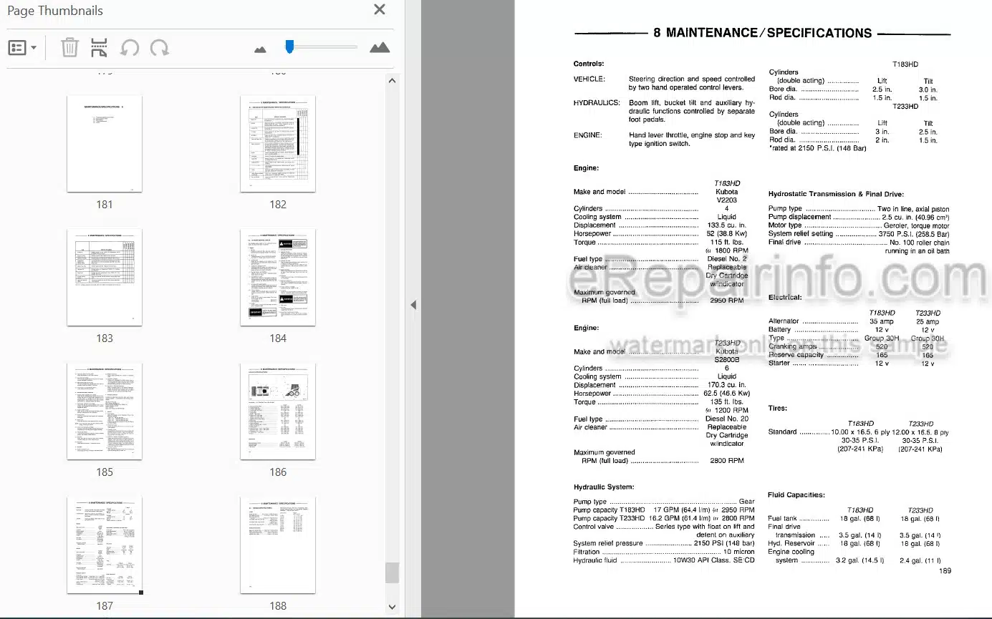
Task: Click the thumbnail panel scrollbar thumb
Action: pos(392,574)
